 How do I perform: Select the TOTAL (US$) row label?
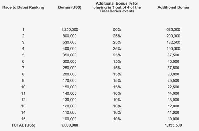(23, 125)
